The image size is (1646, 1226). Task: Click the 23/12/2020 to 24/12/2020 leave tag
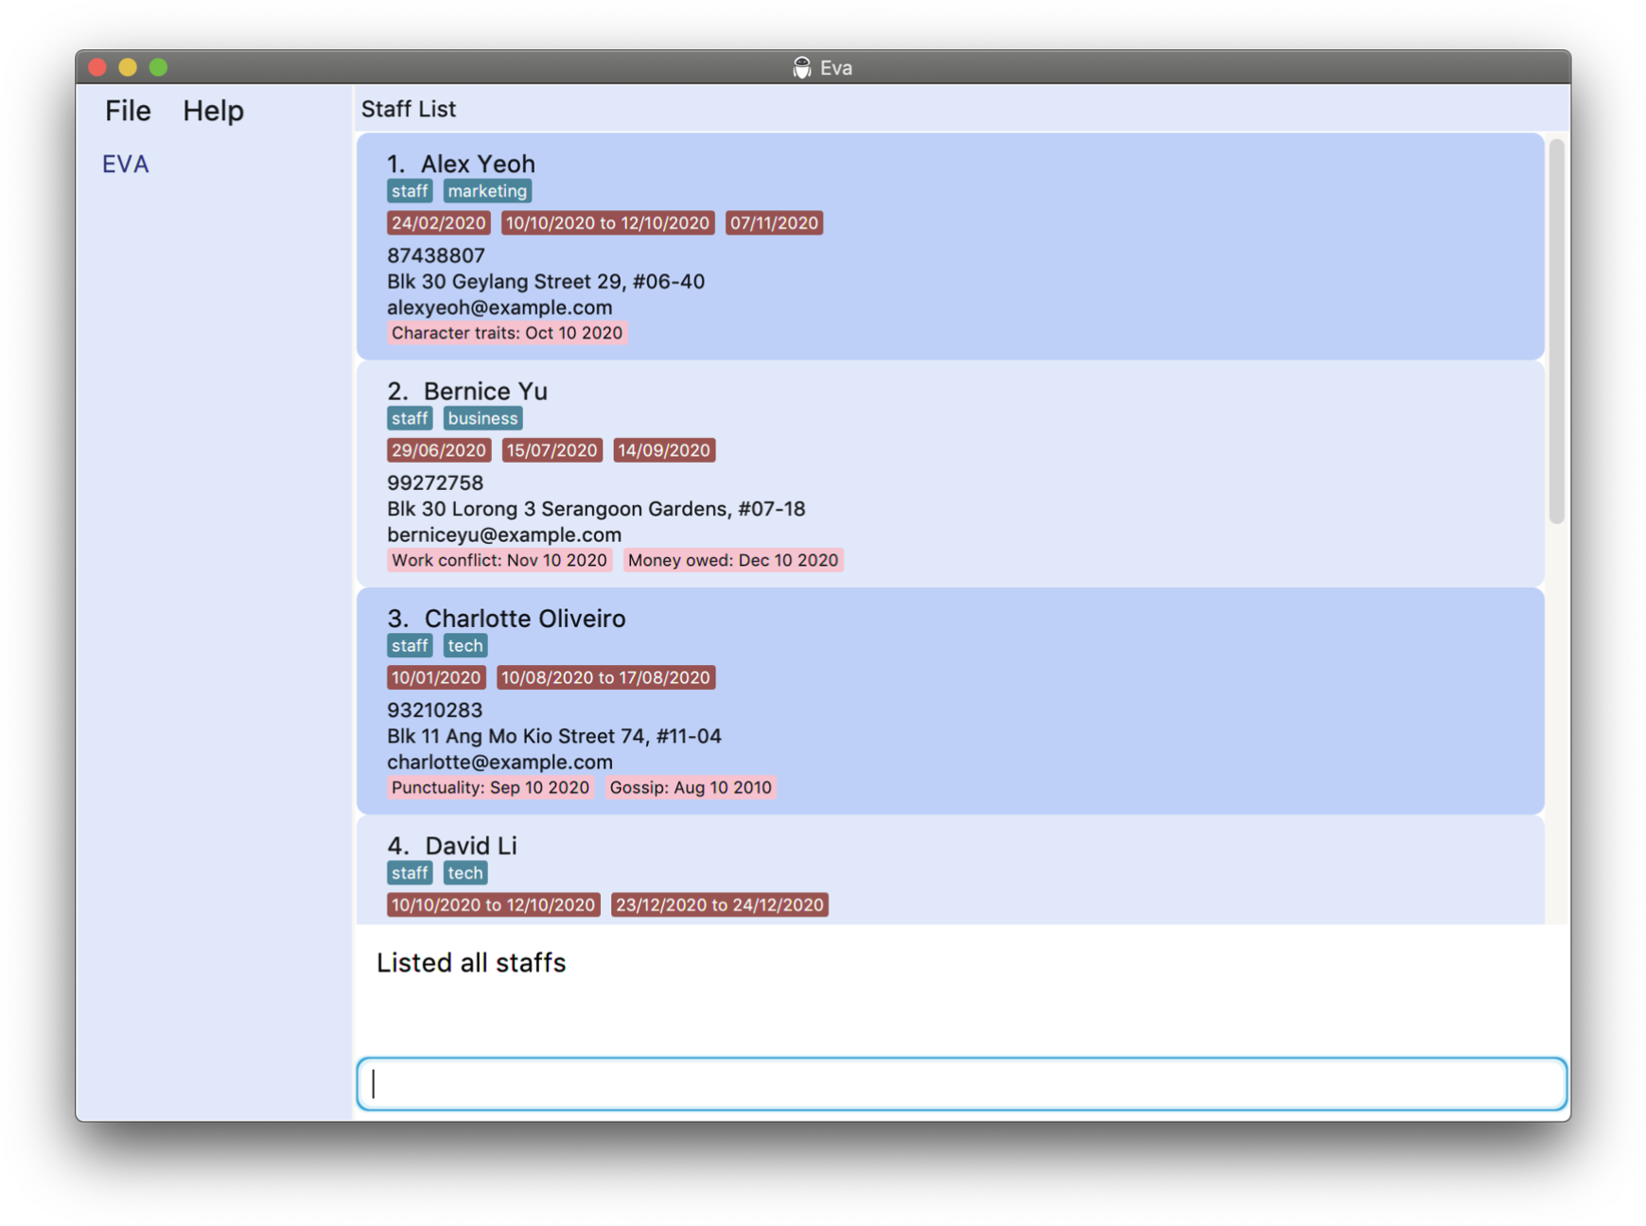(x=720, y=904)
